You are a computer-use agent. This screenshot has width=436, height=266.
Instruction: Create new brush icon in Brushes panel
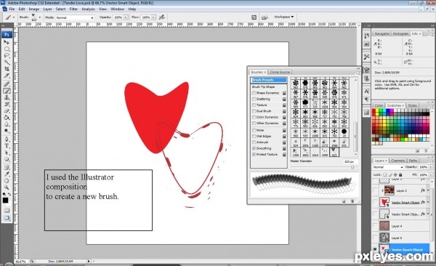pyautogui.click(x=344, y=201)
